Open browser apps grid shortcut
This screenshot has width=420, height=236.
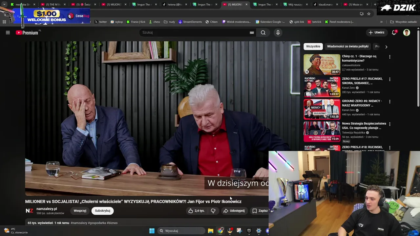click(4, 22)
